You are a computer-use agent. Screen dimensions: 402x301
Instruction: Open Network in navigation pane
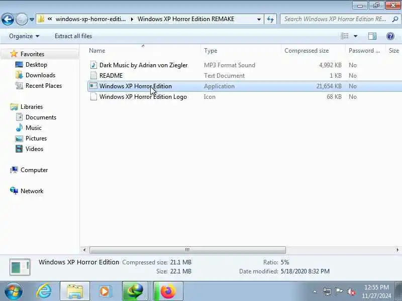pos(32,191)
